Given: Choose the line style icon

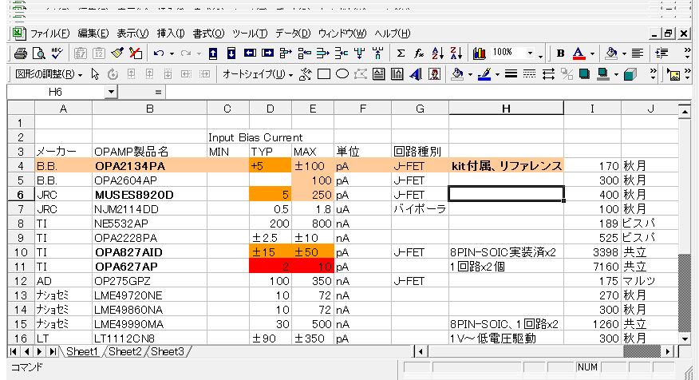Looking at the screenshot, I should [x=511, y=74].
